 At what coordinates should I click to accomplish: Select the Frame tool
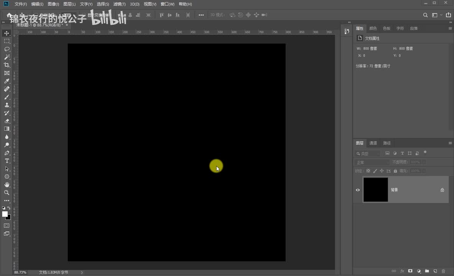(x=7, y=73)
